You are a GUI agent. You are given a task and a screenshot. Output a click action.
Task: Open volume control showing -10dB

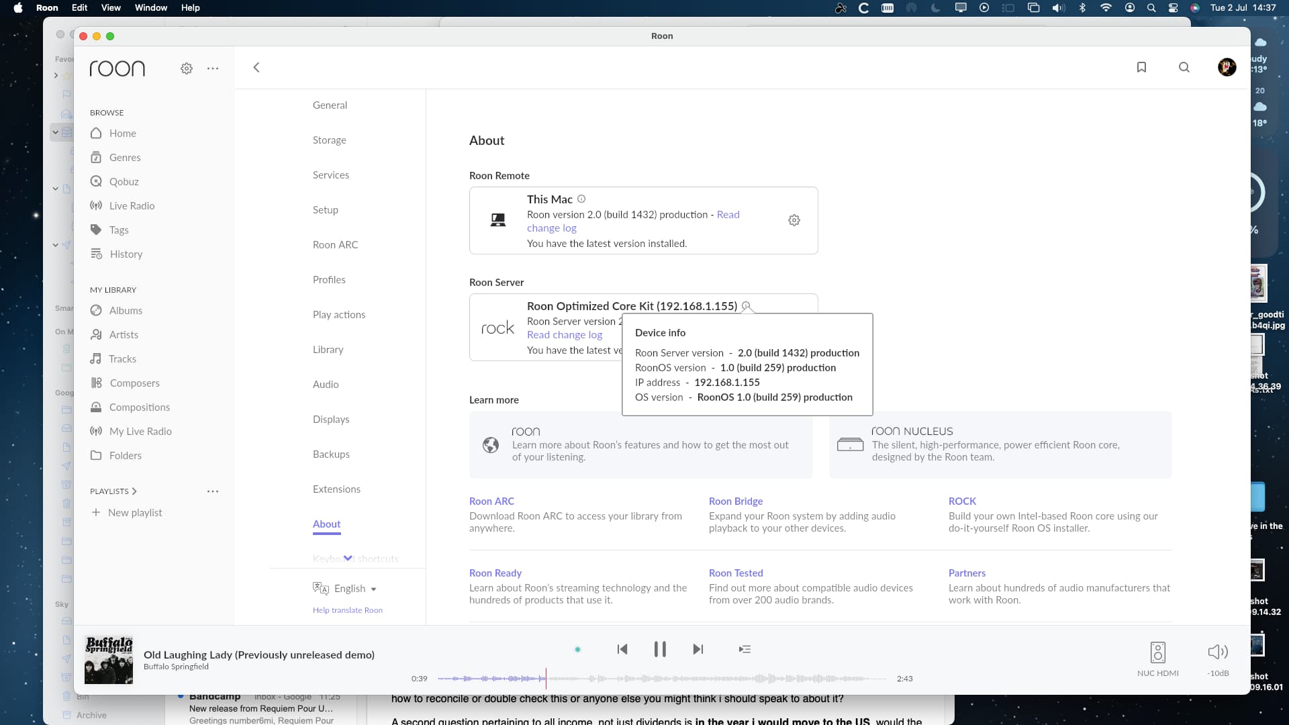(1218, 659)
